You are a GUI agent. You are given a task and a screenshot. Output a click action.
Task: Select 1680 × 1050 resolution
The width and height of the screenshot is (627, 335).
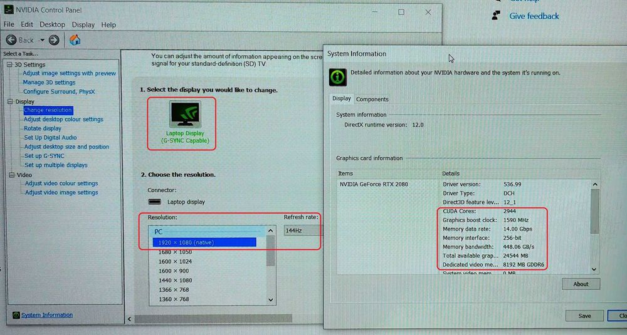click(x=175, y=252)
